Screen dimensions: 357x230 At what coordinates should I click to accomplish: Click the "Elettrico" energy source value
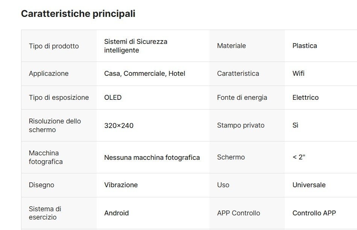tap(305, 98)
